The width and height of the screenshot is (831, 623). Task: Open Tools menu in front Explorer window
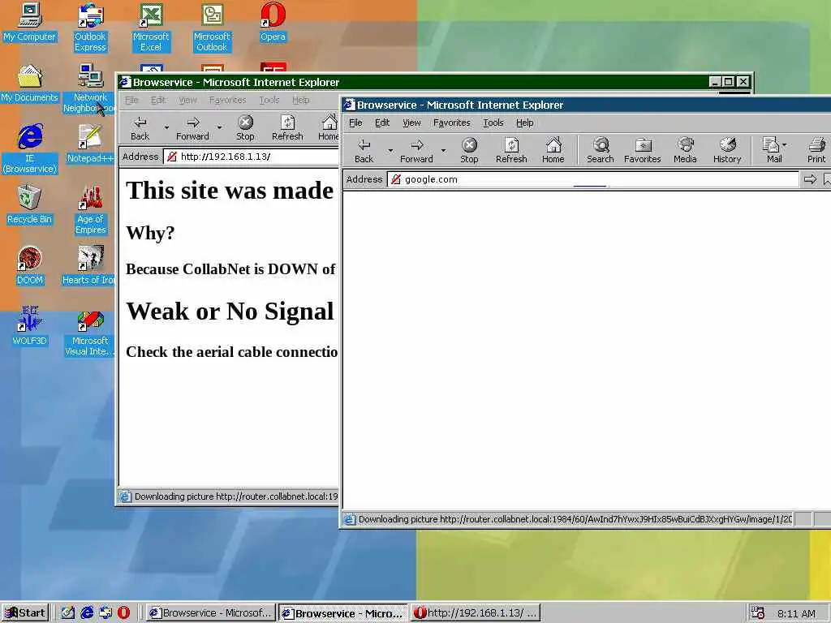point(493,122)
